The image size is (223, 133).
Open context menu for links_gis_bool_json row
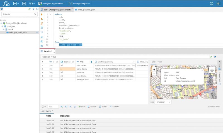pyautogui.click(x=37, y=32)
